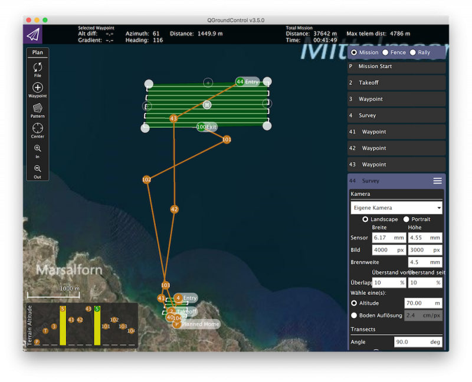Click the Total Mission Distance value 37642 m
Image resolution: width=472 pixels, height=382 pixels.
(x=325, y=34)
